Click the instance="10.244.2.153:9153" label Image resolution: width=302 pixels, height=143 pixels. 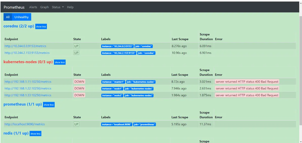point(119,53)
